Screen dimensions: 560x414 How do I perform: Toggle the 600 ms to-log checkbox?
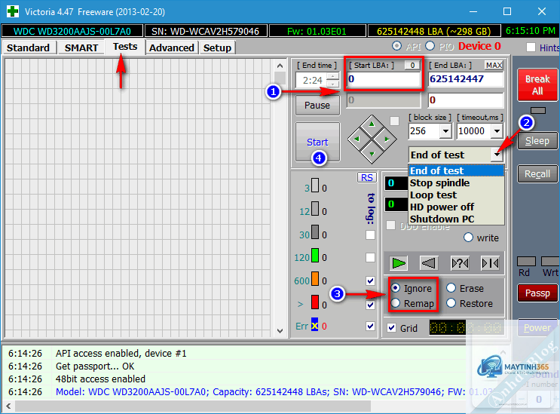pos(370,281)
